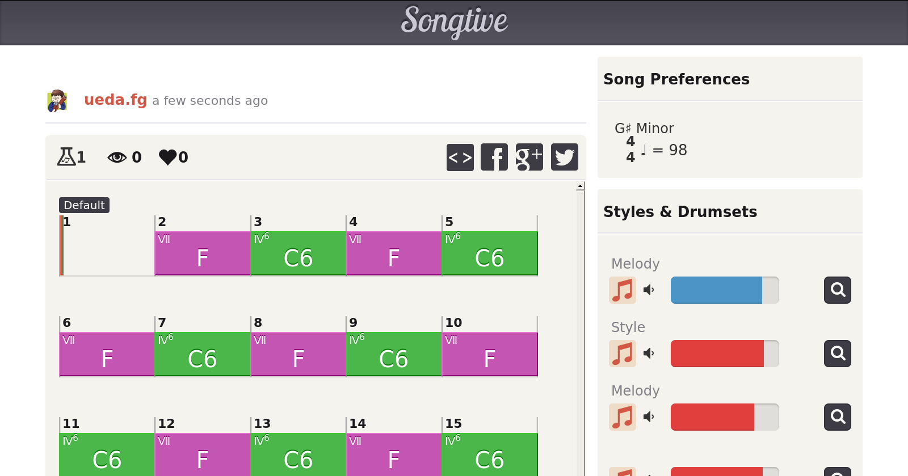Open search for the Style track

(837, 354)
